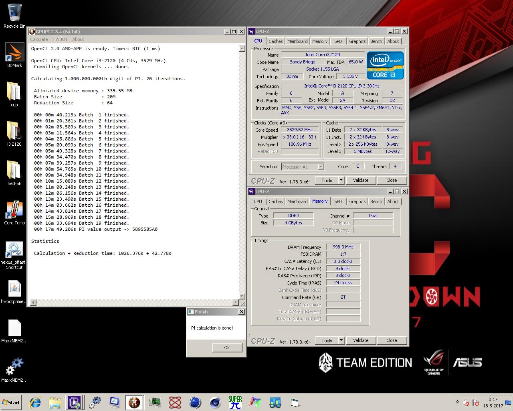Click the Intel Core i3 logo

(x=385, y=65)
